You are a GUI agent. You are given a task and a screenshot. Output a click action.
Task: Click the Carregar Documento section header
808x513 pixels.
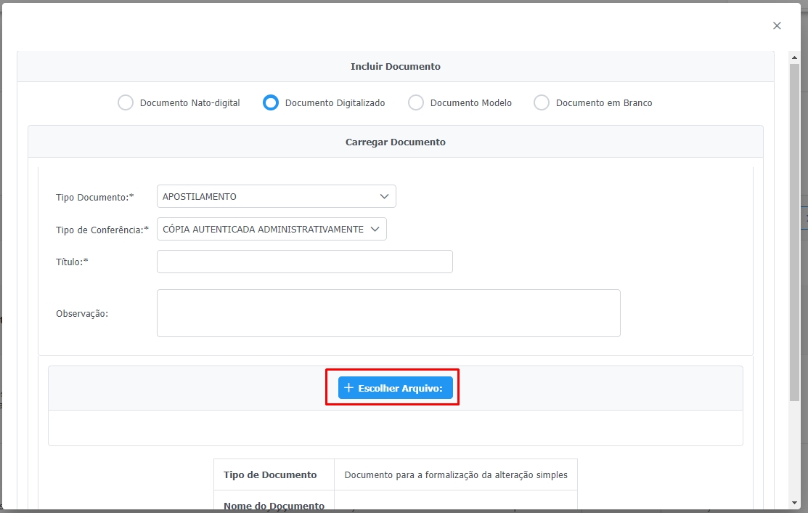pyautogui.click(x=396, y=142)
